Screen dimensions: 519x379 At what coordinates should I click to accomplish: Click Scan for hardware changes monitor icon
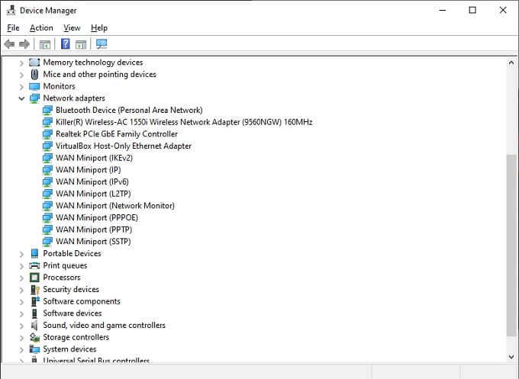click(x=102, y=43)
